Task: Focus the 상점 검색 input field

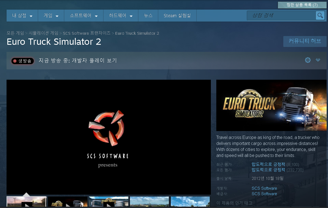Action: pyautogui.click(x=281, y=16)
